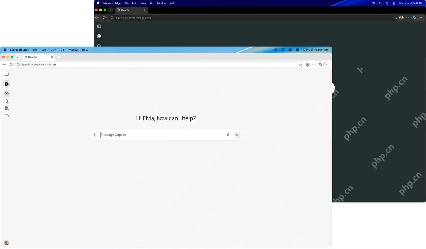Open File menu in front menu bar
This screenshot has height=249, width=426.
point(35,50)
